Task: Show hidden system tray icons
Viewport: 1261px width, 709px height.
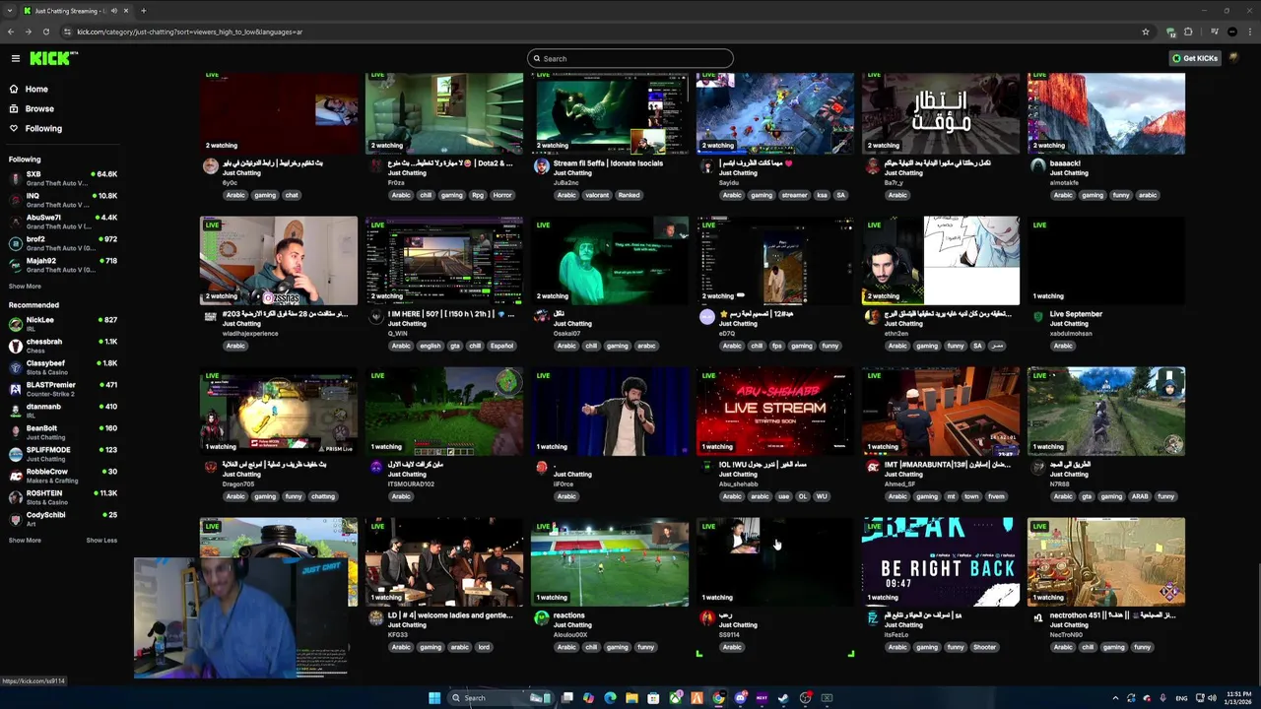Action: point(1115,698)
